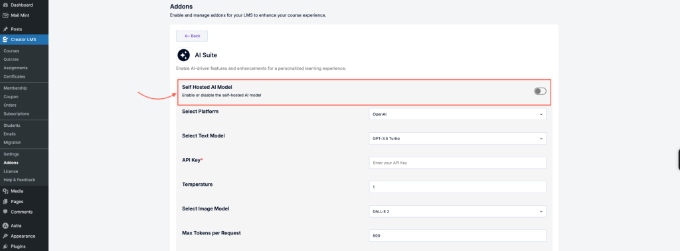Click the Astra logo icon
The height and width of the screenshot is (251, 680).
[5, 226]
